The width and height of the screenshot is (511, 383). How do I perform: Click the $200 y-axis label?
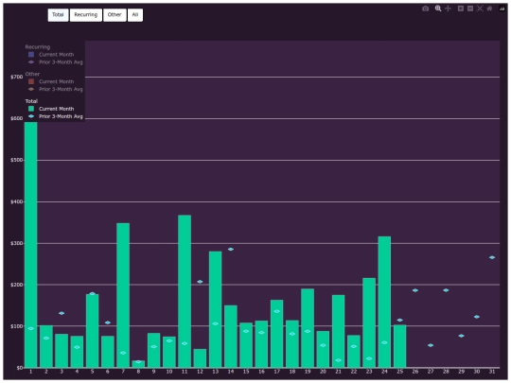[x=17, y=285]
